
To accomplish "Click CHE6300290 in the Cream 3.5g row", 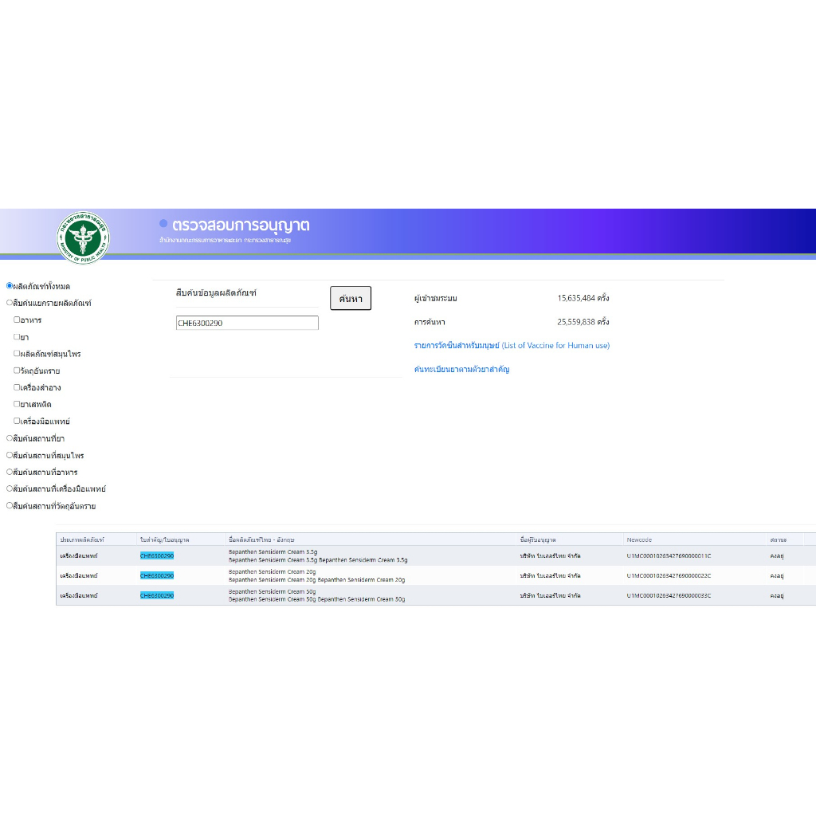I will click(157, 555).
